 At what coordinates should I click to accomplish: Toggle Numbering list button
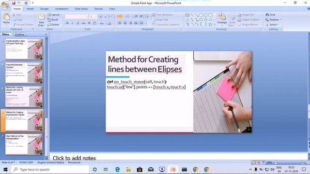pos(128,17)
